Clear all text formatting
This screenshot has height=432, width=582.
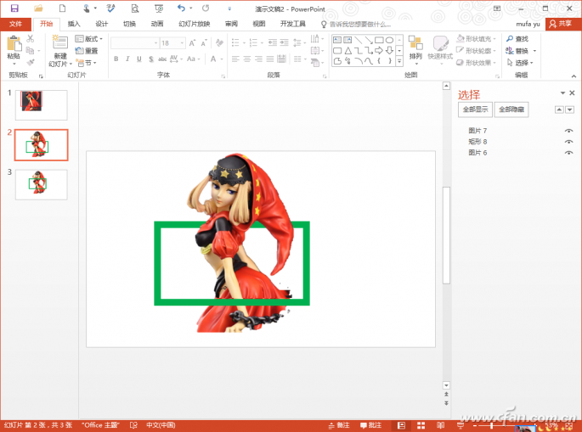219,43
